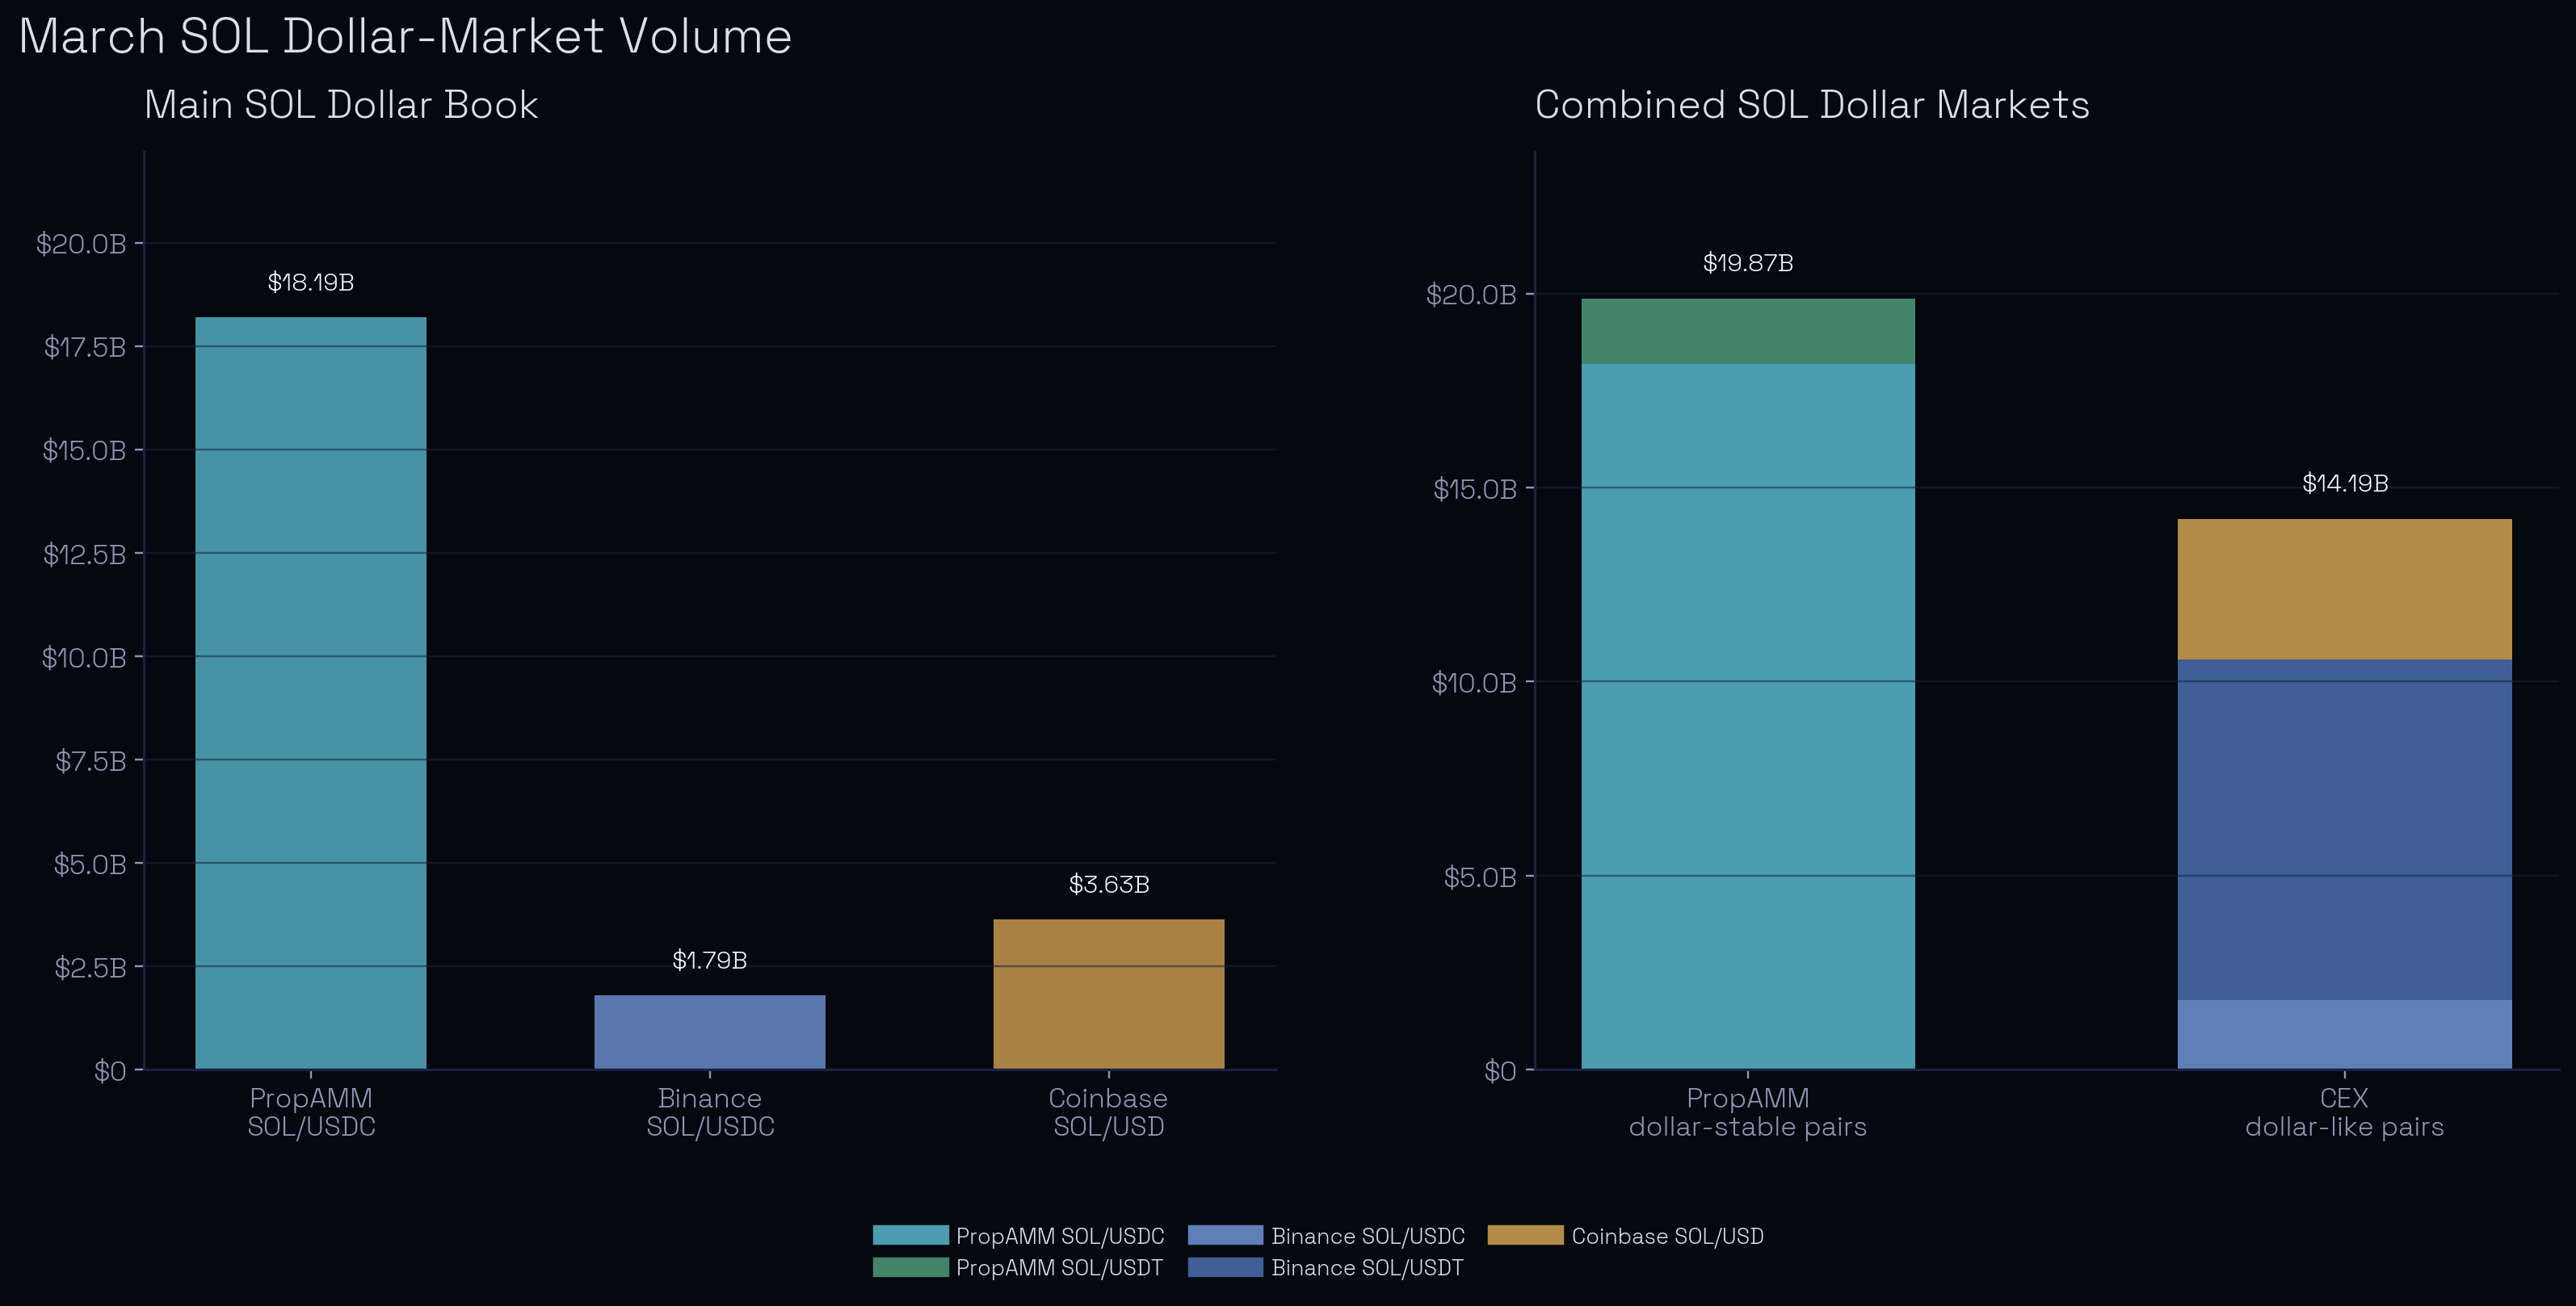Viewport: 2576px width, 1306px height.
Task: Click the PropAMM SOL/USDC legend color swatch
Action: [910, 1235]
